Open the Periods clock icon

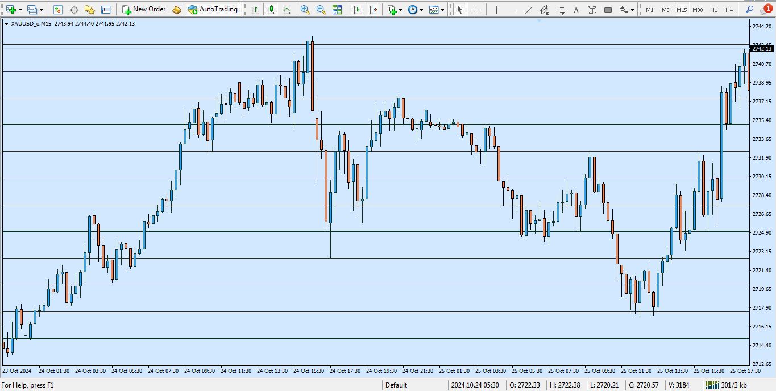click(x=412, y=10)
